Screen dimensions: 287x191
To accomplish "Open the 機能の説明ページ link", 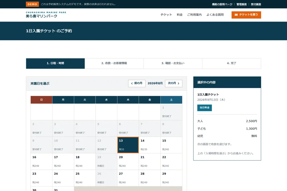I will pyautogui.click(x=222, y=4).
